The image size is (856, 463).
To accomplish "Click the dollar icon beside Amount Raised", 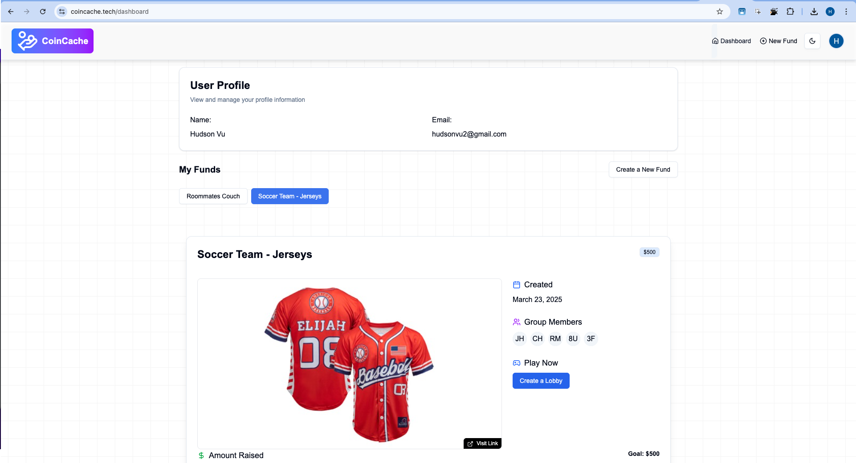I will point(201,455).
